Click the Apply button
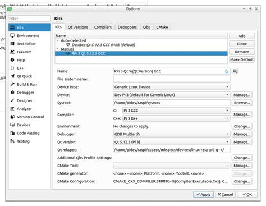The height and width of the screenshot is (206, 266). [203, 194]
